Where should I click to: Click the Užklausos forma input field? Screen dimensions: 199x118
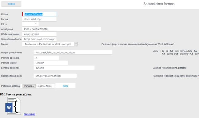(39, 34)
